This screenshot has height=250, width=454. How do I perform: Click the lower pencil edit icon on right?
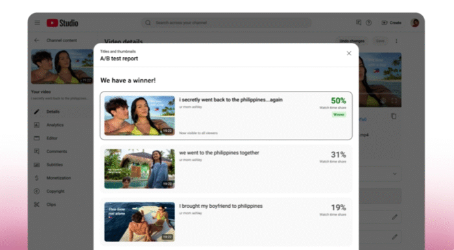394,237
